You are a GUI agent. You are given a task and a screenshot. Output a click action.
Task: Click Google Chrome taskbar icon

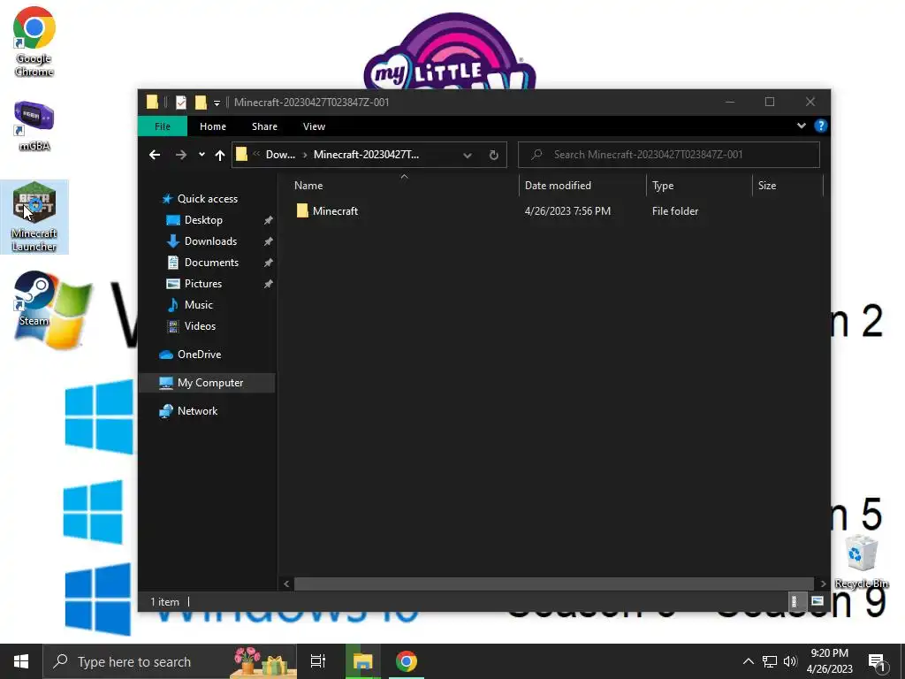coord(407,661)
